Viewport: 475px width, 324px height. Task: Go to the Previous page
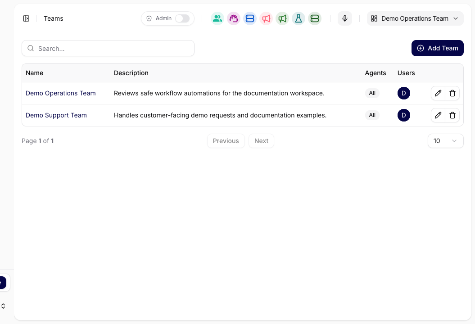tap(226, 141)
